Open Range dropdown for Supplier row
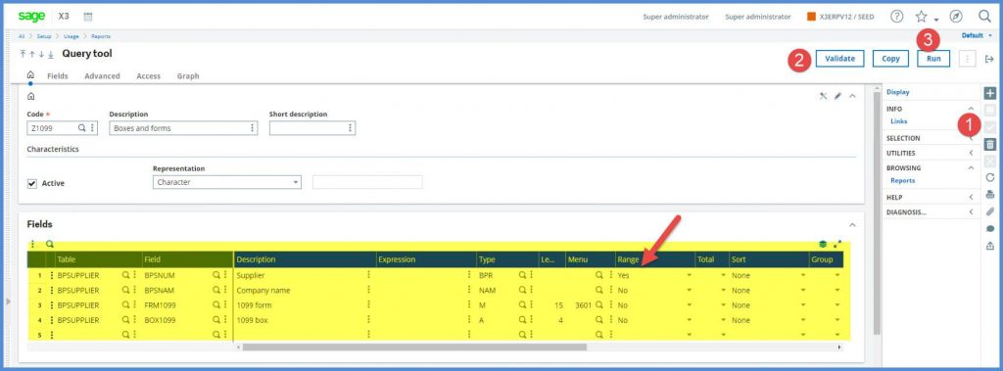 click(x=689, y=276)
